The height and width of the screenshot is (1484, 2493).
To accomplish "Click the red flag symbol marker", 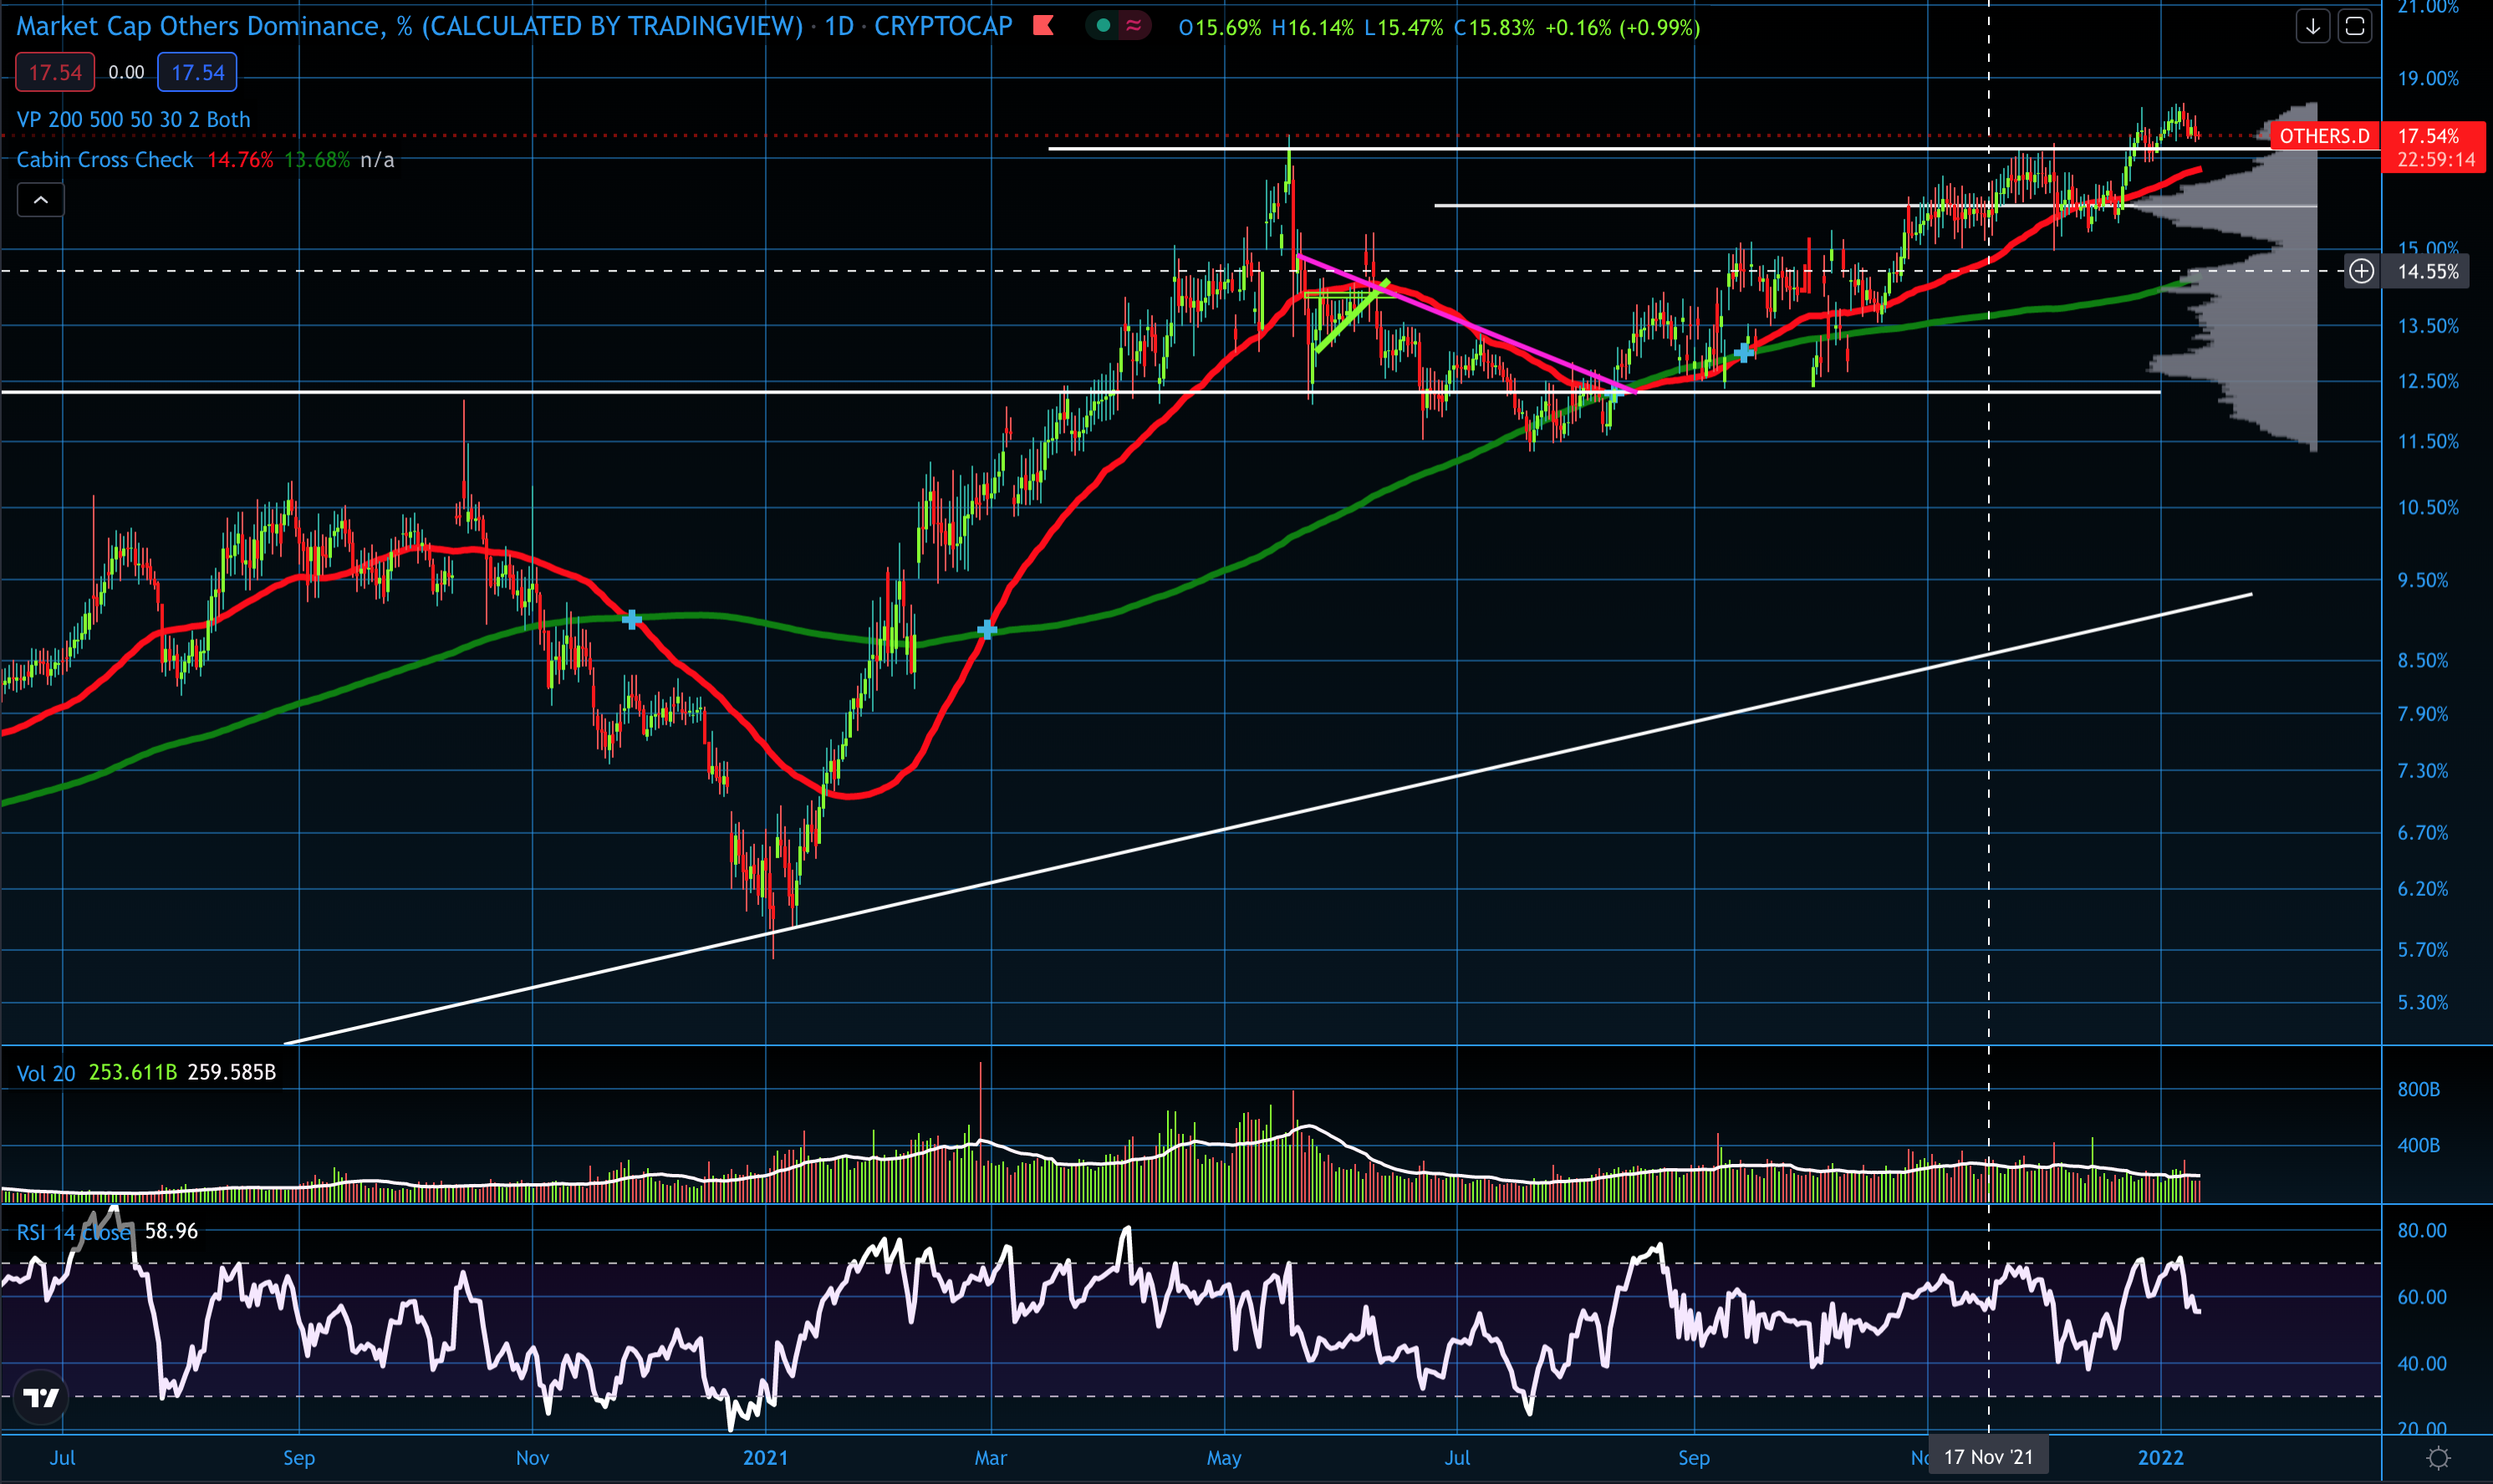I will (1043, 26).
